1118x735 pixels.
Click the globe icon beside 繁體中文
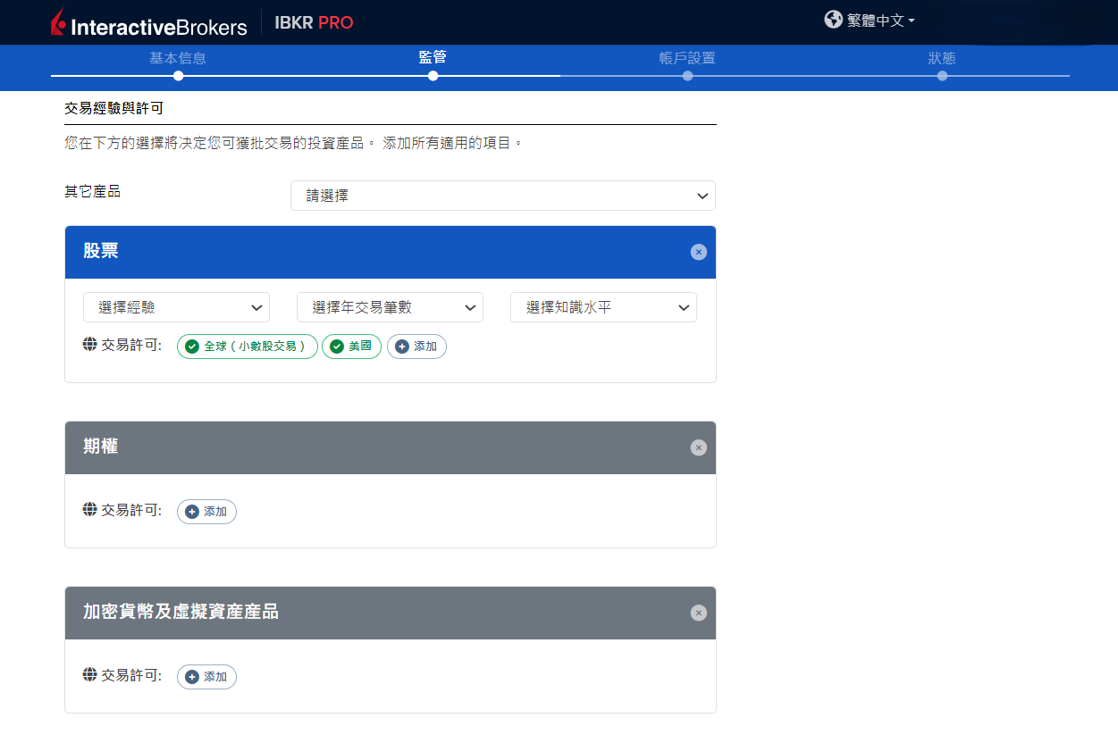coord(833,20)
